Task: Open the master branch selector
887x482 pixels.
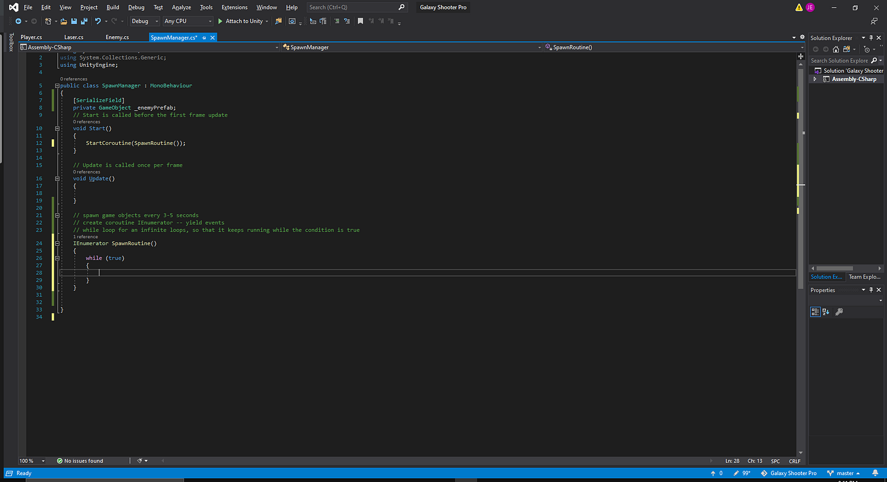Action: click(845, 473)
